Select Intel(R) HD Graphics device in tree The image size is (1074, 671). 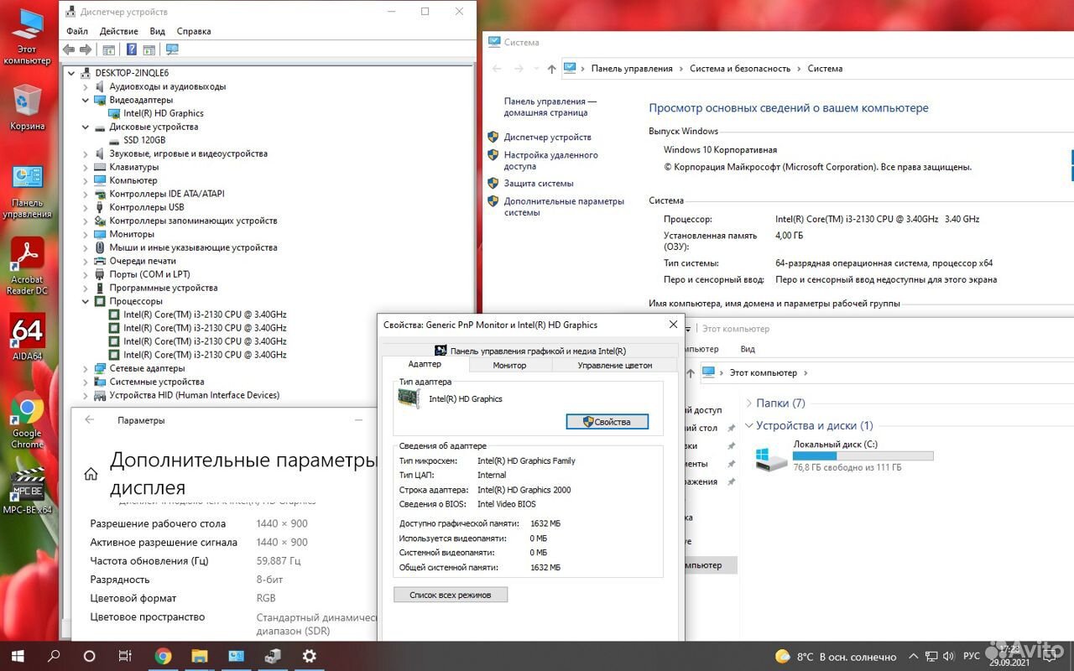tap(164, 113)
